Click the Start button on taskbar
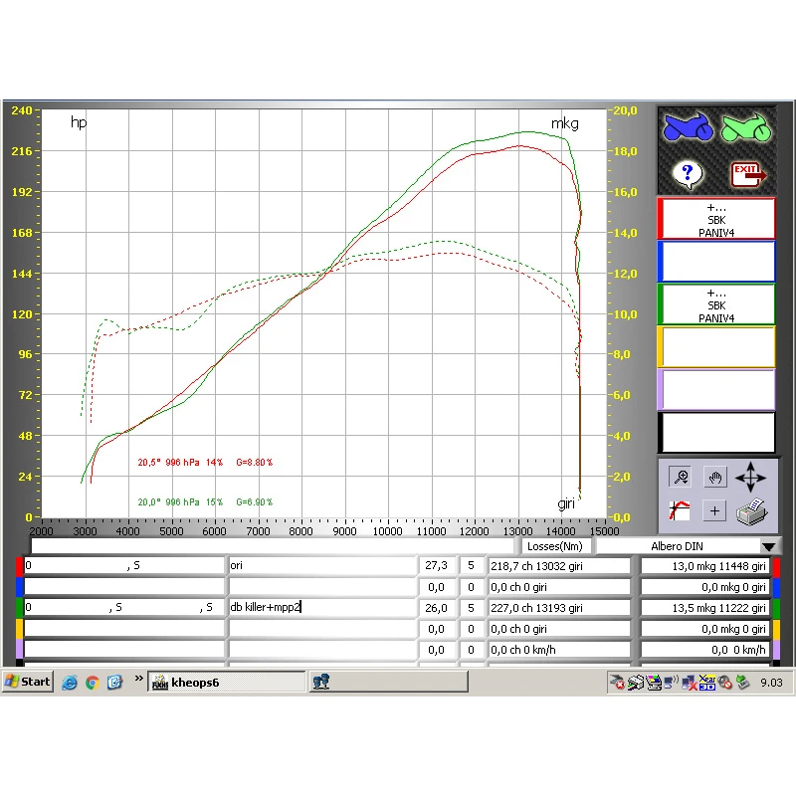Viewport: 796px width, 796px height. click(x=28, y=682)
